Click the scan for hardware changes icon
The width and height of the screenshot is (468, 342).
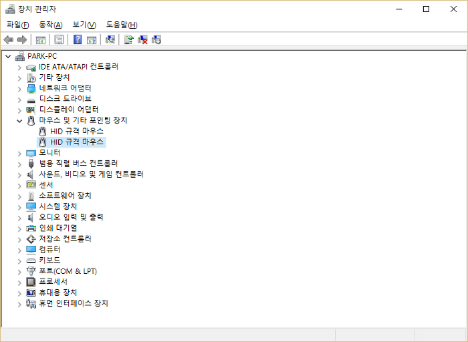coord(110,39)
